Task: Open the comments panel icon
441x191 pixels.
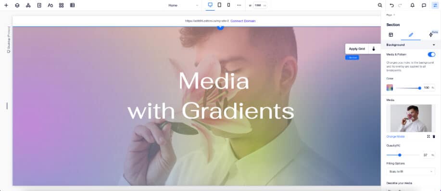Action: (424, 5)
